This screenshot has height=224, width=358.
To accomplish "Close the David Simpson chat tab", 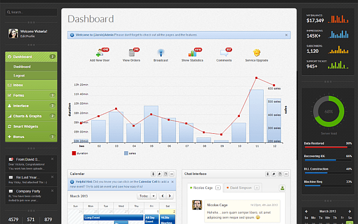I will [x=257, y=188].
